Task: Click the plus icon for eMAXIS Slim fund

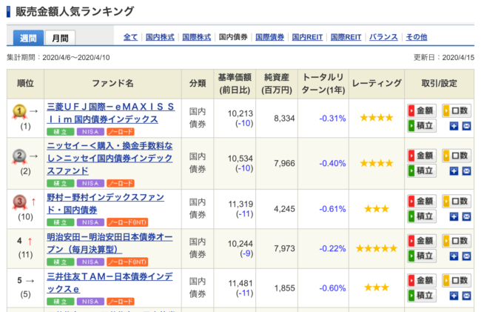Action: coord(454,126)
